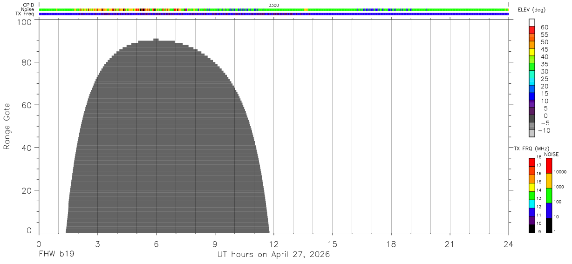572x264 pixels.
Task: Click the NOISE legend title
Action: point(552,154)
